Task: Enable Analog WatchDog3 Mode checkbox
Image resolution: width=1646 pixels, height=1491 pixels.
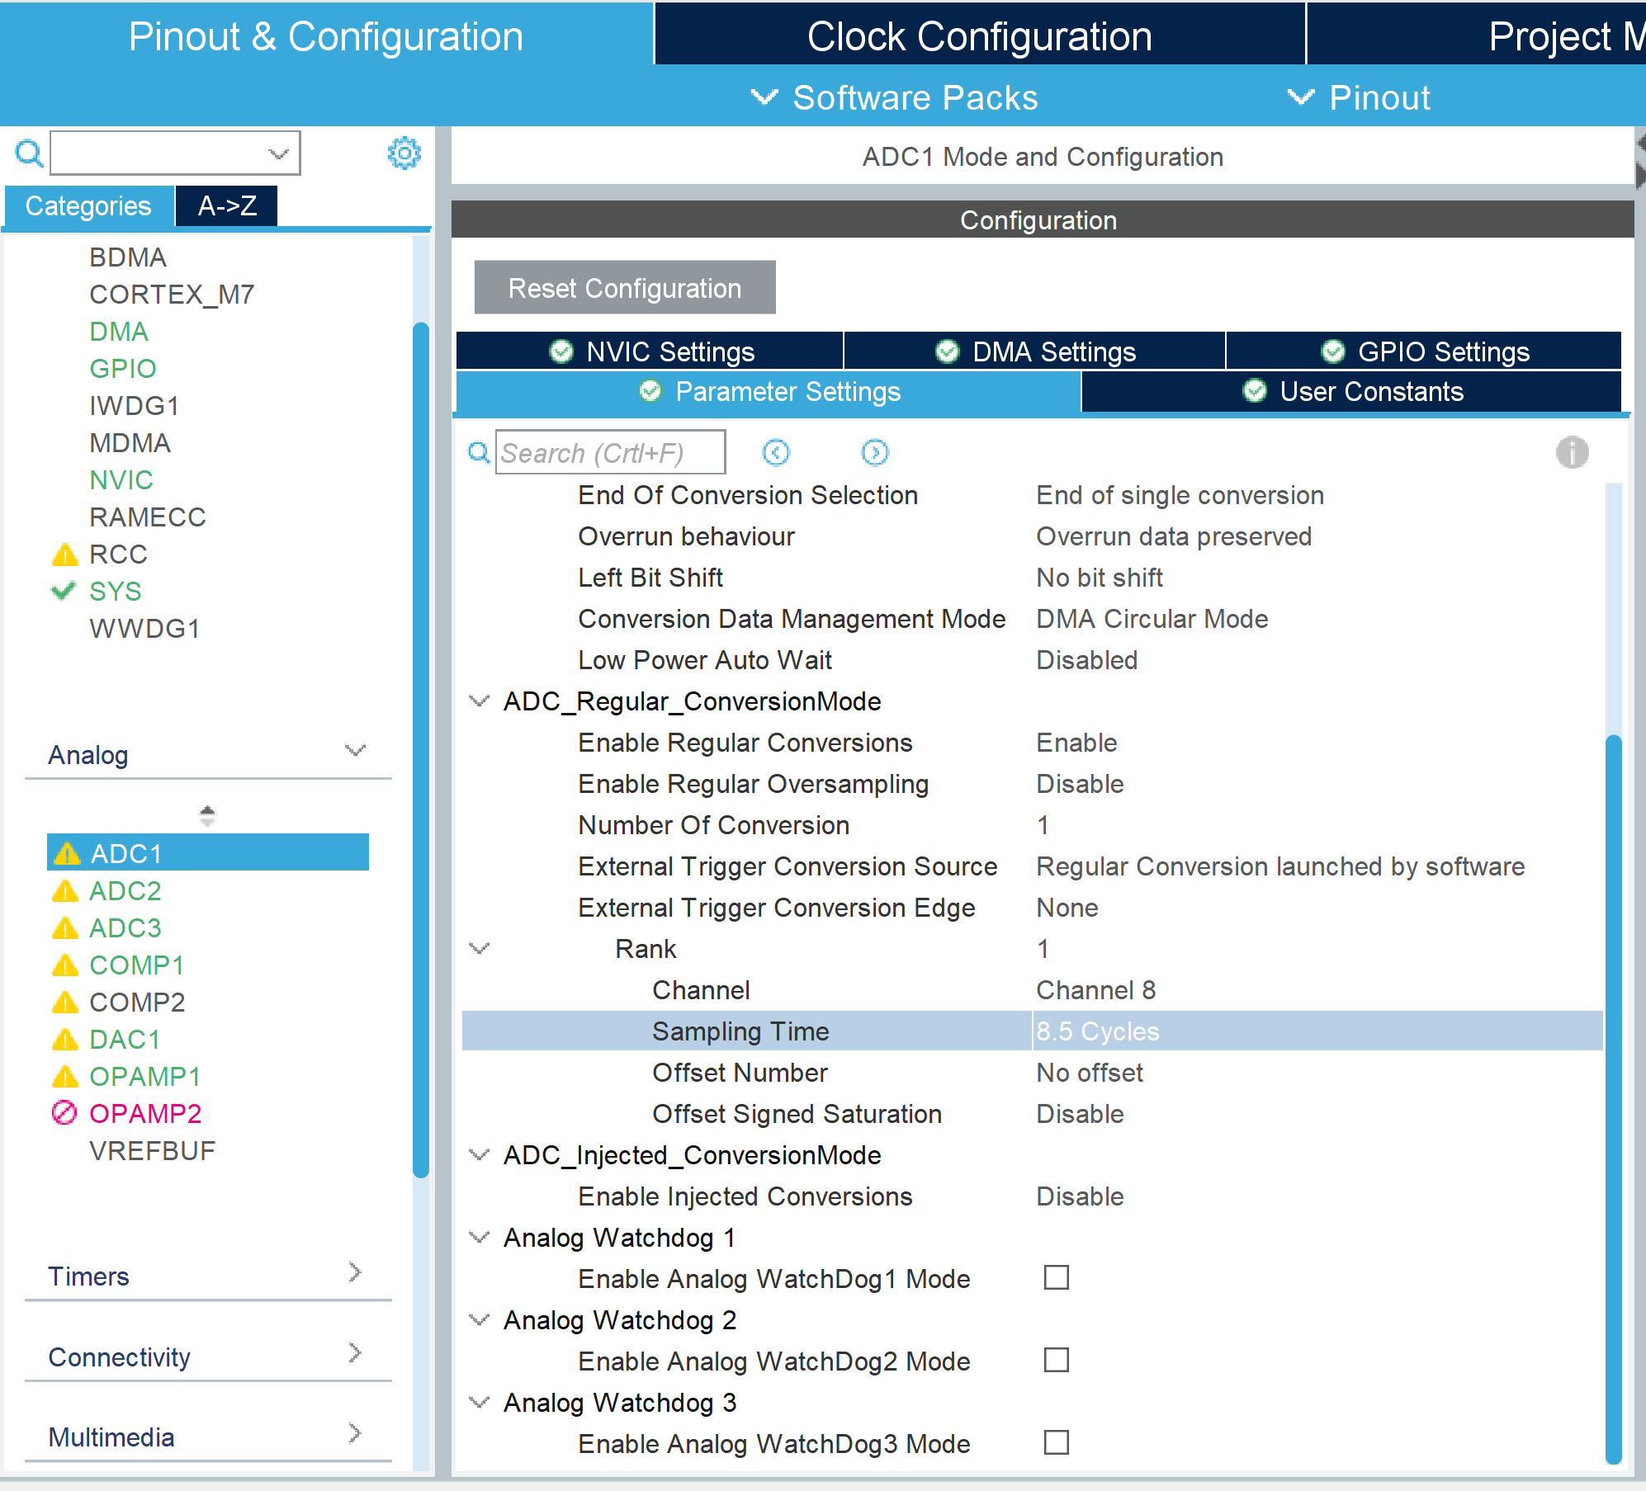Action: (x=1056, y=1442)
